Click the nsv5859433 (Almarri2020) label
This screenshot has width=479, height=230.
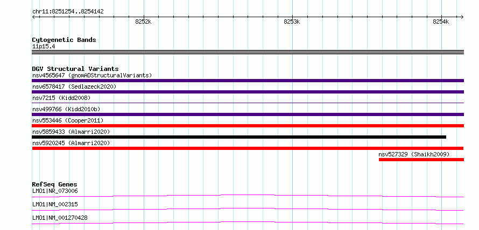(x=71, y=132)
